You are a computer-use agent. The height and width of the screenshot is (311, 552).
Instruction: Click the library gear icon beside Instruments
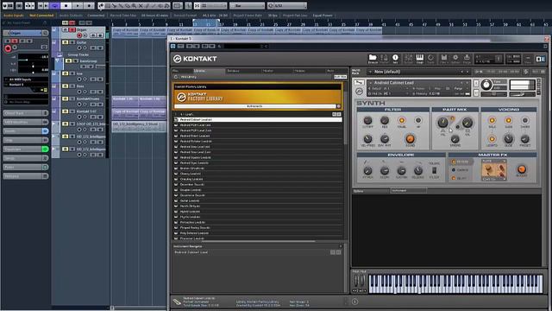point(339,106)
